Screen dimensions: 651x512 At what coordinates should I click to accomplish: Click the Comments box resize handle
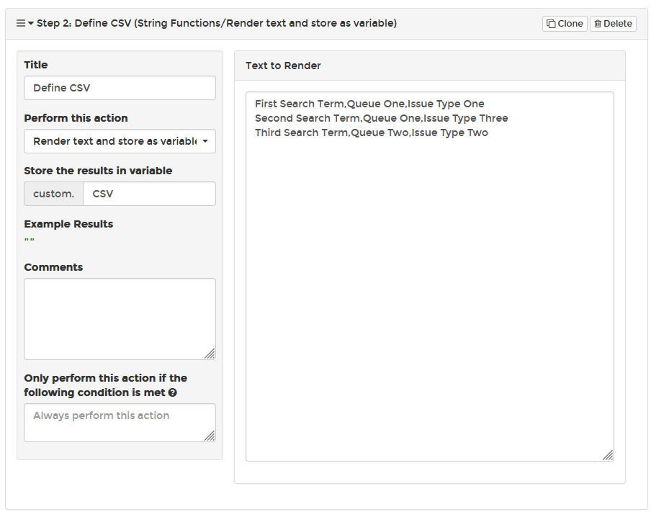tap(210, 354)
